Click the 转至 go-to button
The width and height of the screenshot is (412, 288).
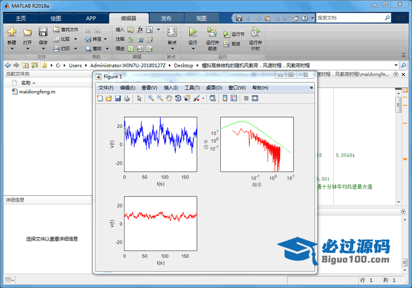(93, 39)
